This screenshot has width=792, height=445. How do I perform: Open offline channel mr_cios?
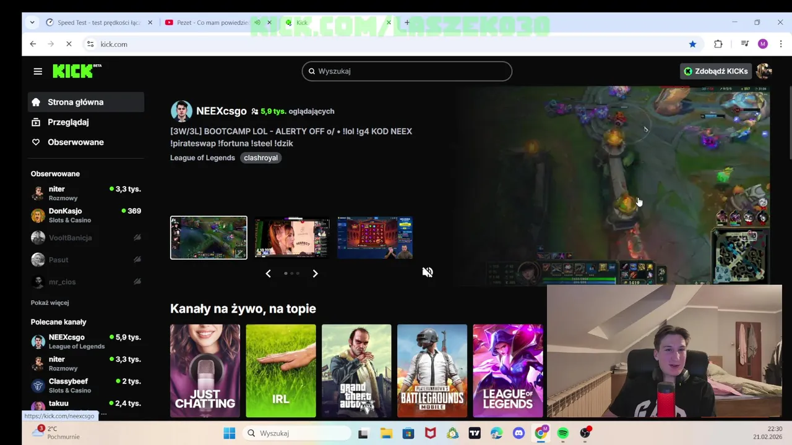[86, 282]
